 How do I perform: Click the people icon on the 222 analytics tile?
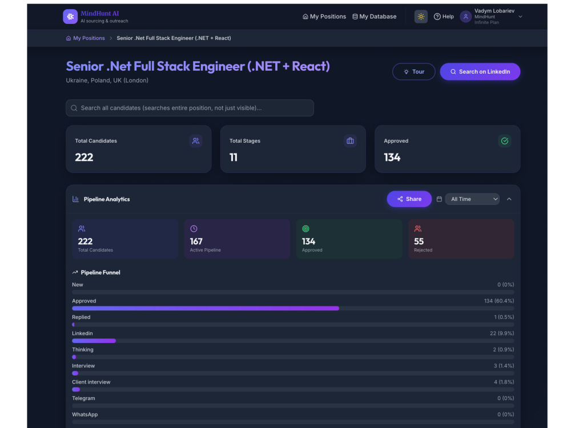[x=82, y=229]
